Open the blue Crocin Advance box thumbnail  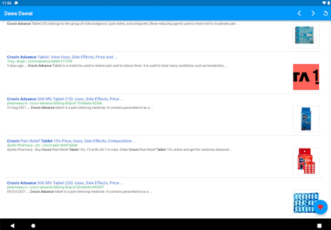306,119
